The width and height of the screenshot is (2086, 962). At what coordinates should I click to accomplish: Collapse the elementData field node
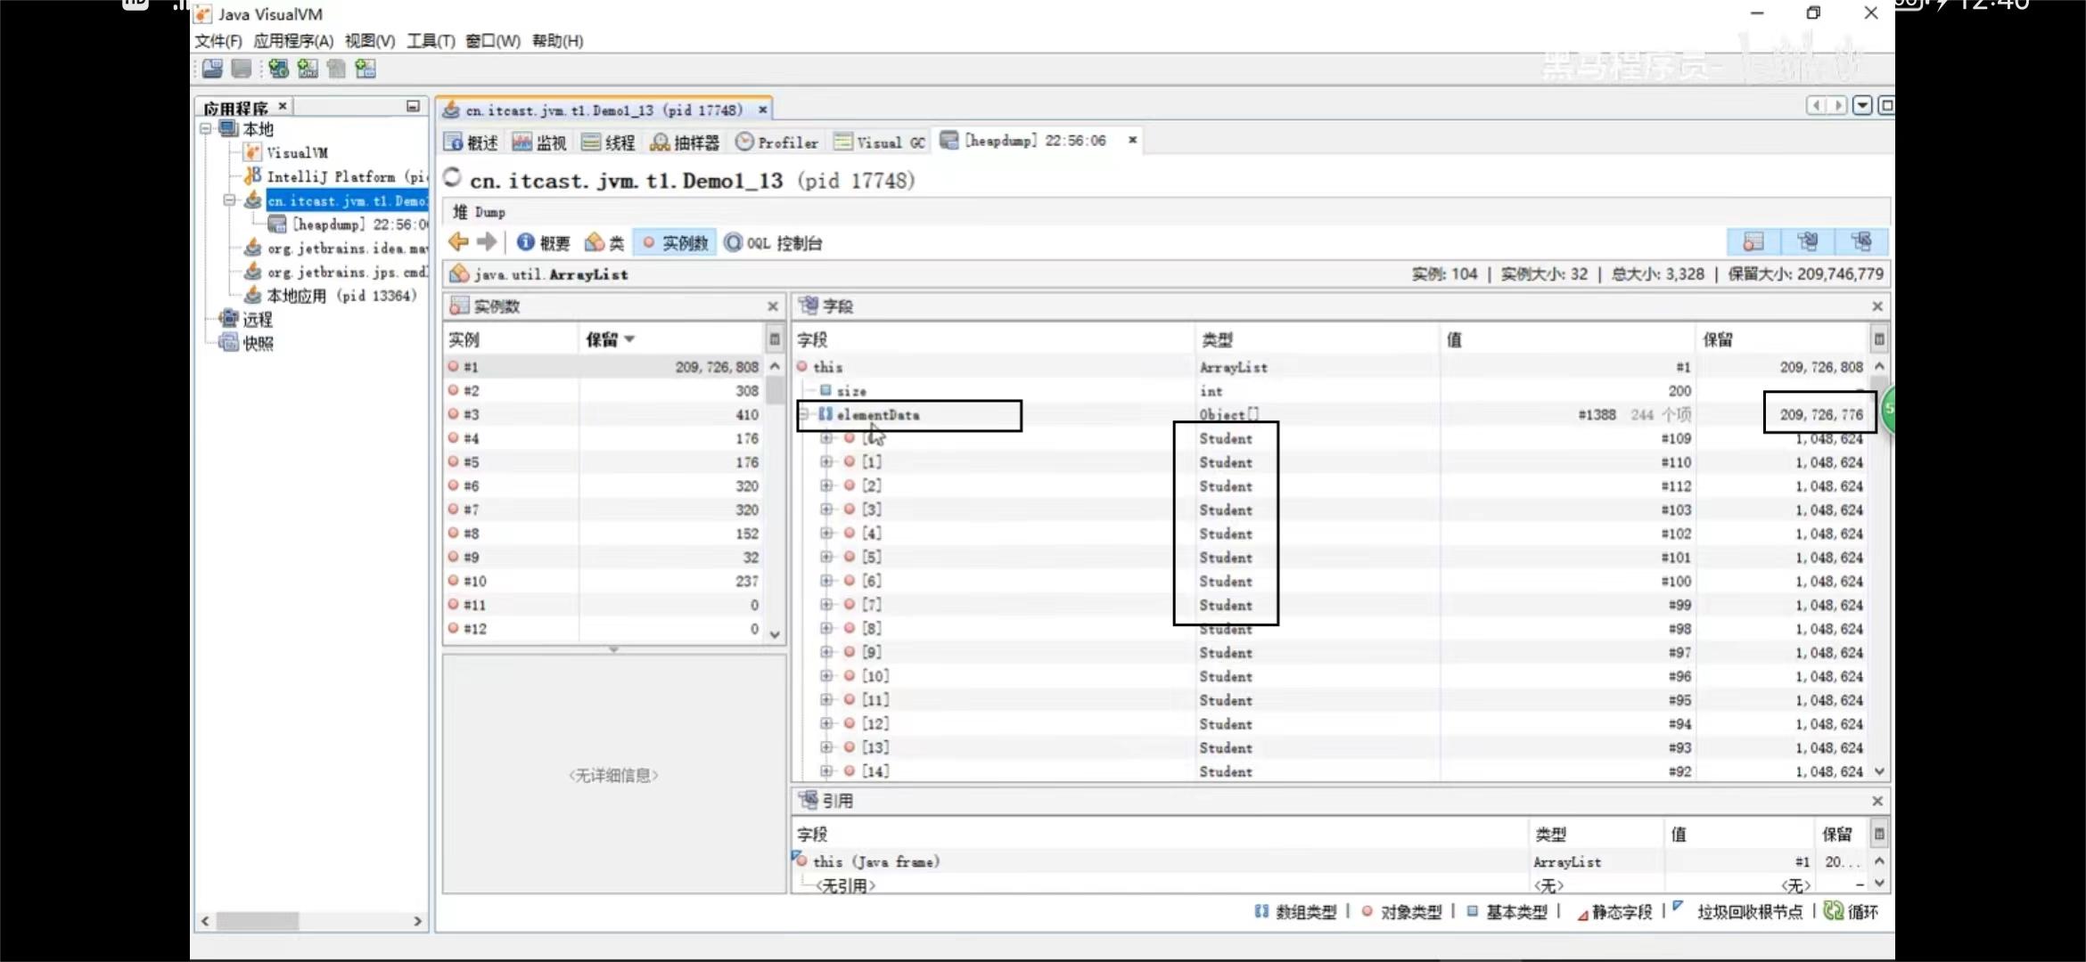point(803,414)
